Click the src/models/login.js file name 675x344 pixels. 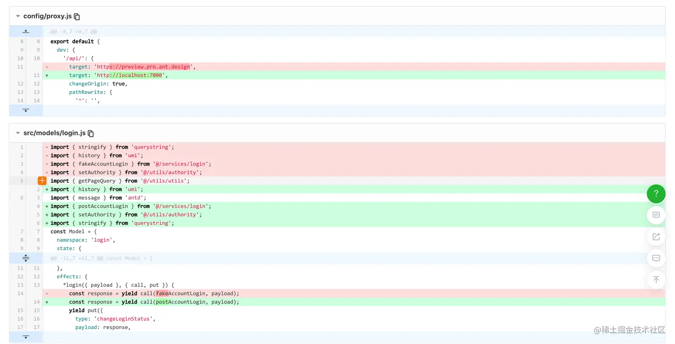pos(54,133)
